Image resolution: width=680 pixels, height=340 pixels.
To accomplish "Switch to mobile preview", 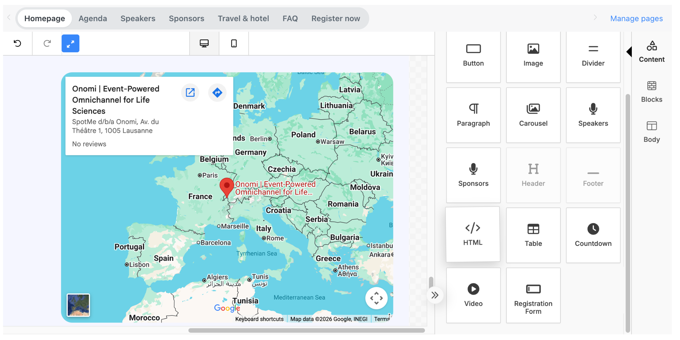I will tap(234, 43).
